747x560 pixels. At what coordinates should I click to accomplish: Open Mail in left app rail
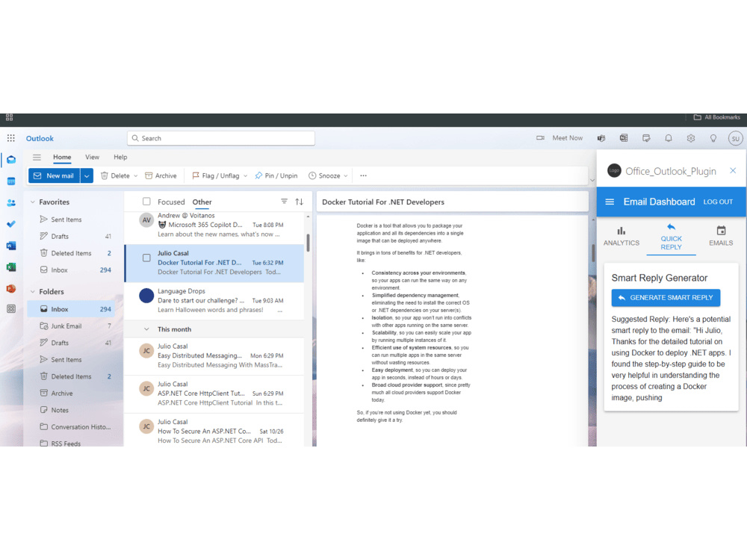coord(11,160)
